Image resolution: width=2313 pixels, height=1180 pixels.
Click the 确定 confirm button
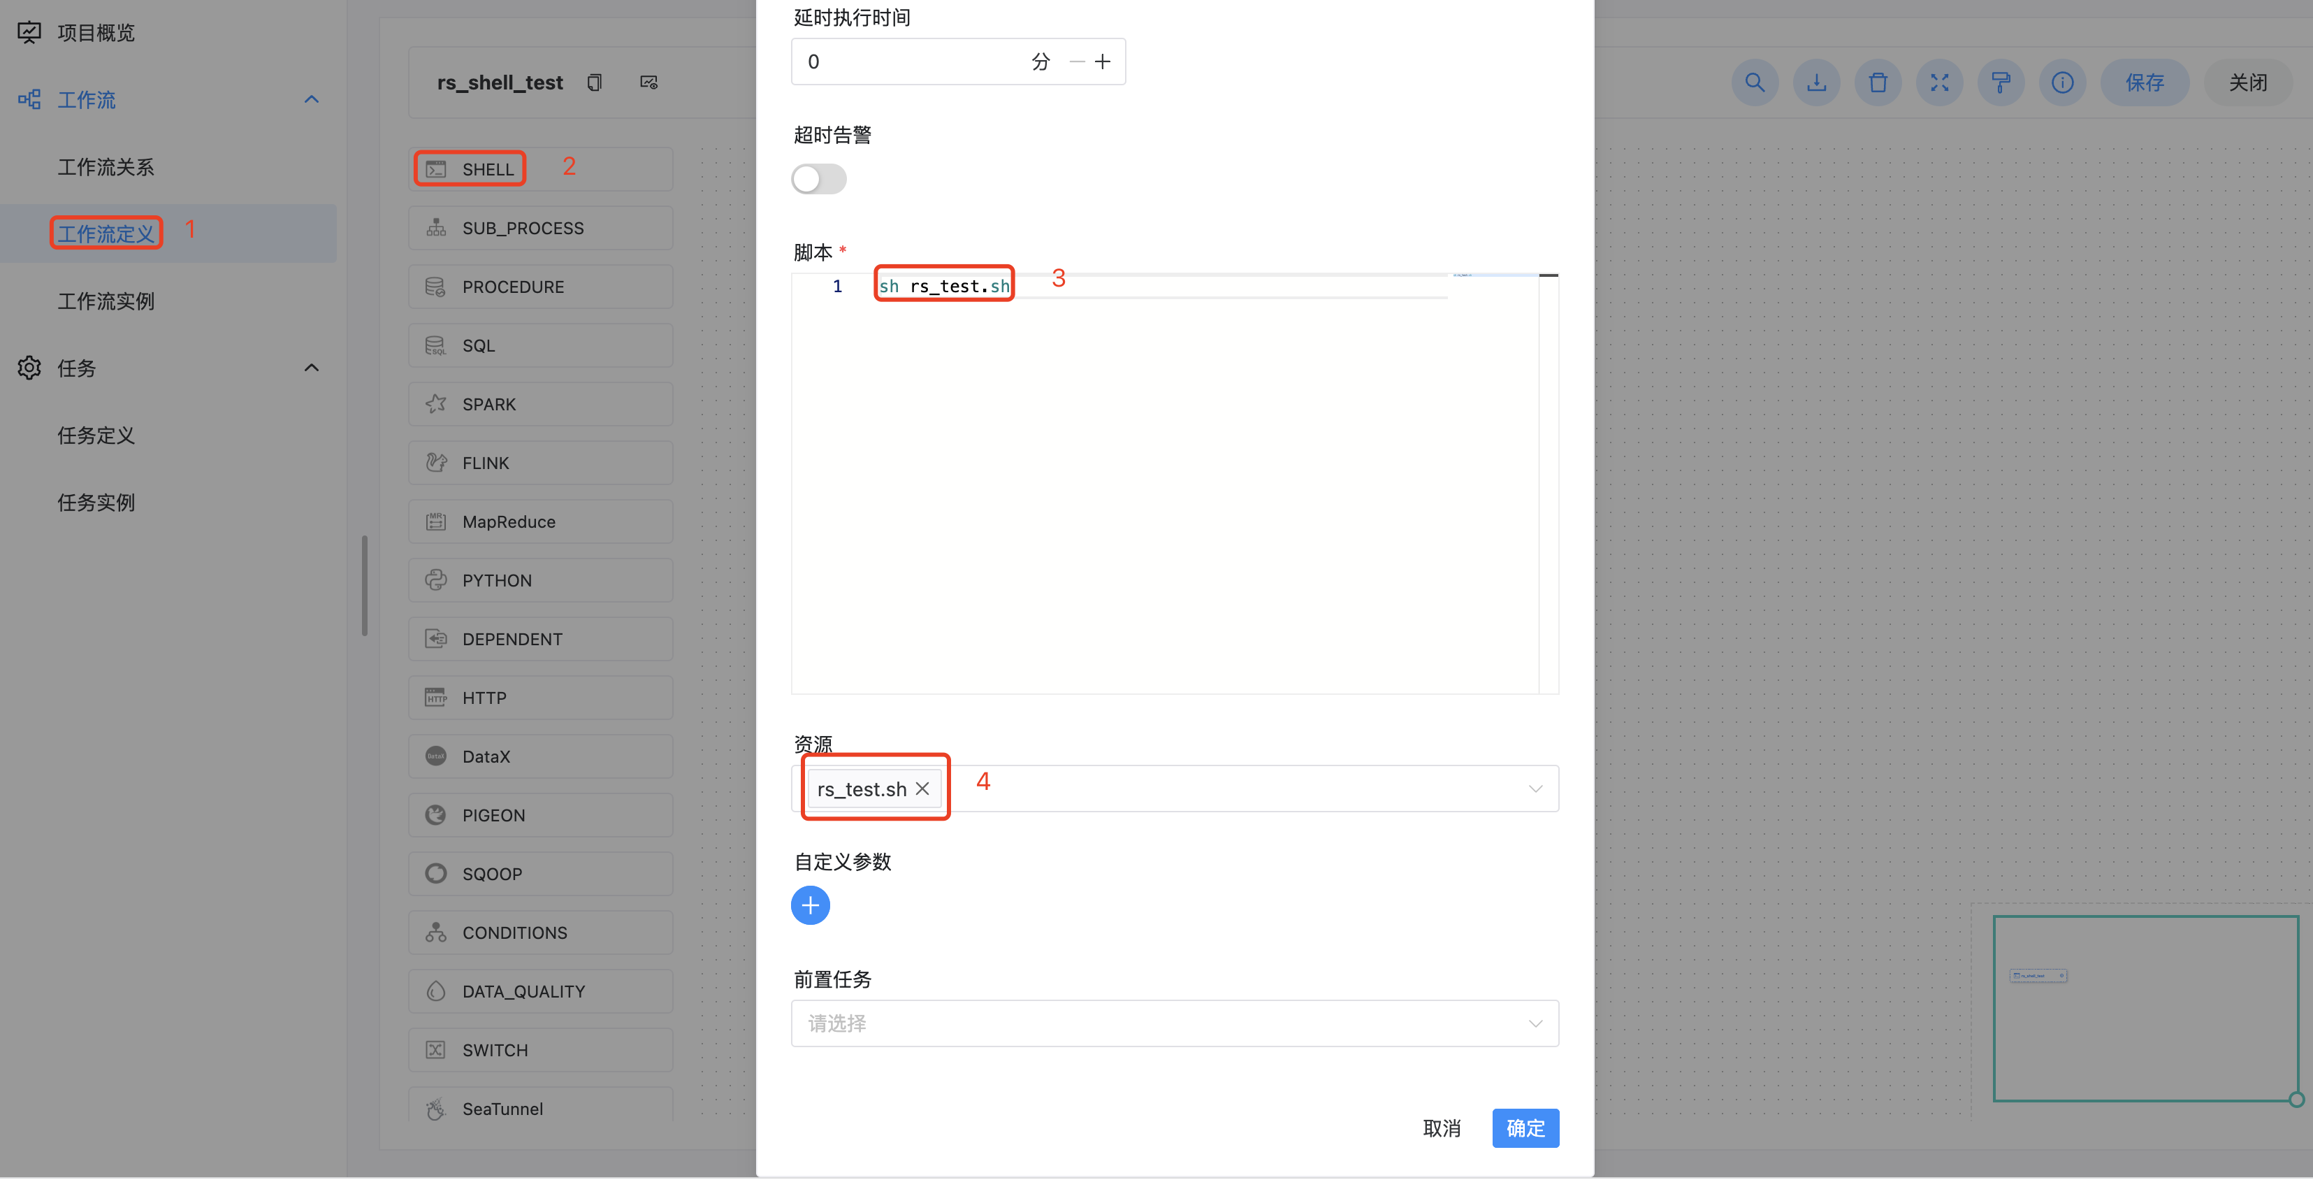point(1525,1128)
